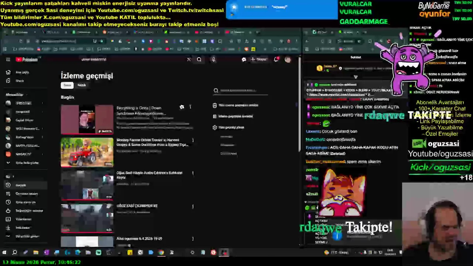Image resolution: width=473 pixels, height=266 pixels.
Task: Click the YouTube search magnifier button
Action: pos(199,59)
